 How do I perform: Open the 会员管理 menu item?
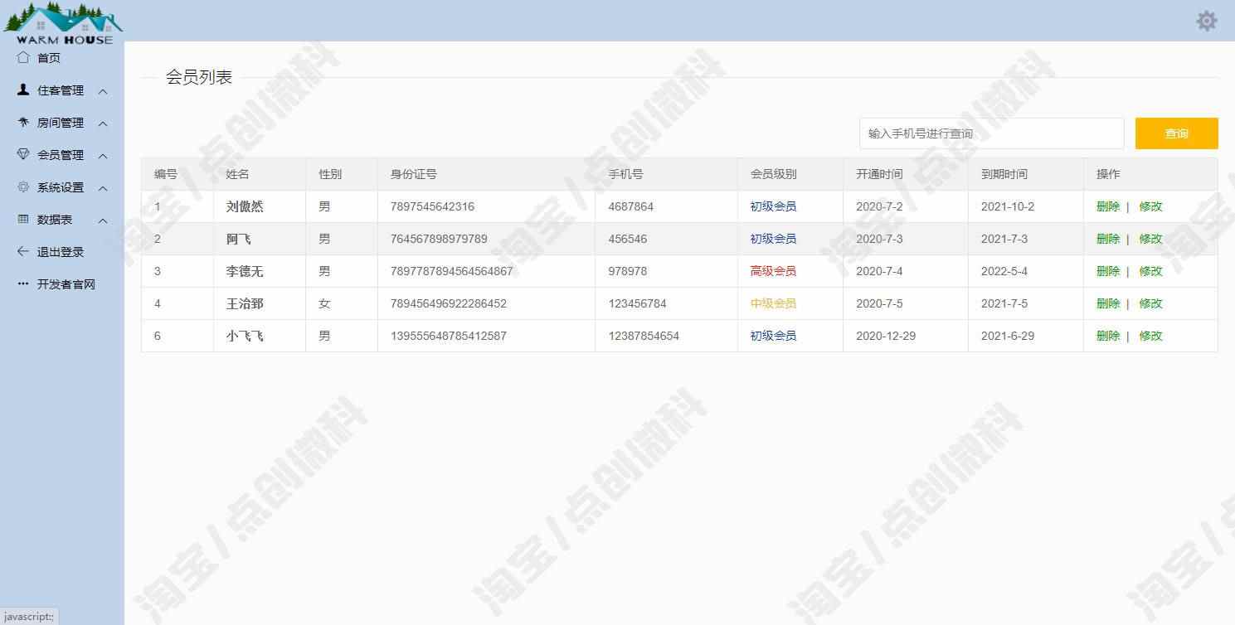coord(61,155)
